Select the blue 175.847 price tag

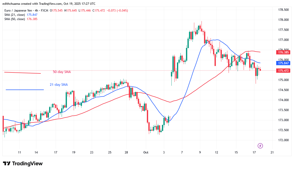pos(284,63)
